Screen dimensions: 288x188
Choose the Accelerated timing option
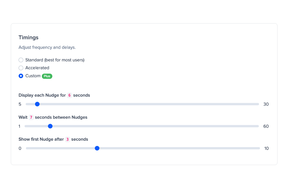(21, 68)
